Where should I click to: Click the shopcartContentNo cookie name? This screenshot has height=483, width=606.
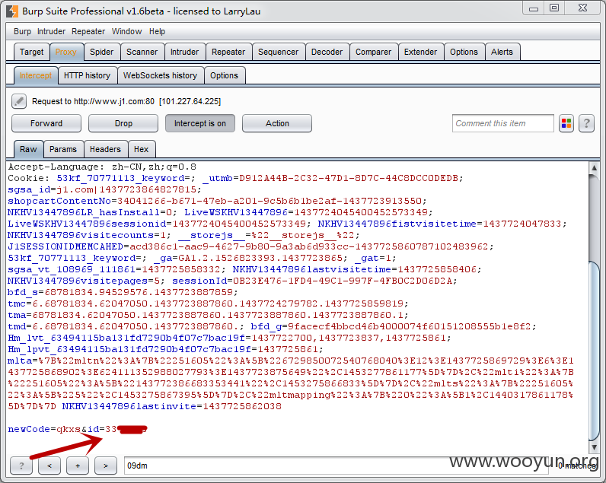click(x=59, y=201)
